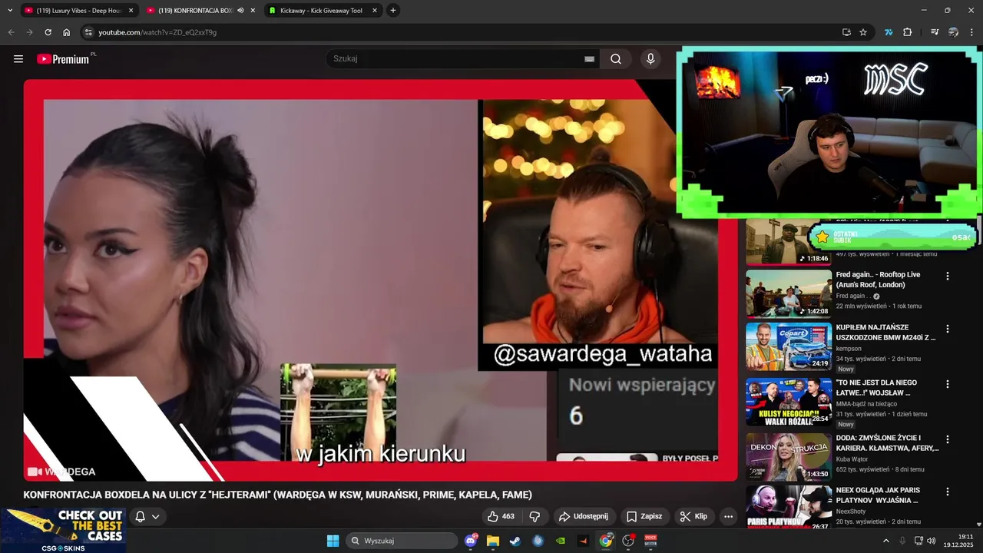Open File Explorer from the taskbar

click(493, 541)
